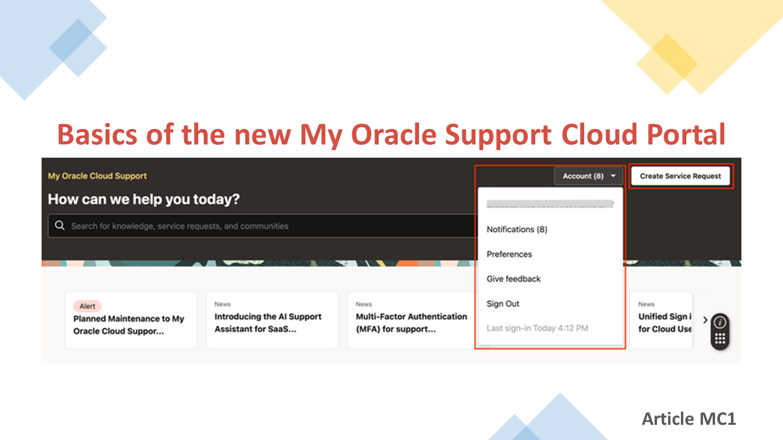Sign Out via the account menu
Screen dimensions: 783x440
coord(503,304)
